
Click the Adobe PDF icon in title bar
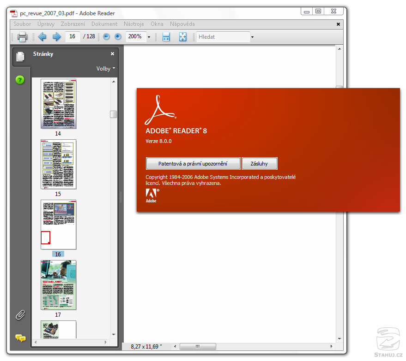14,13
